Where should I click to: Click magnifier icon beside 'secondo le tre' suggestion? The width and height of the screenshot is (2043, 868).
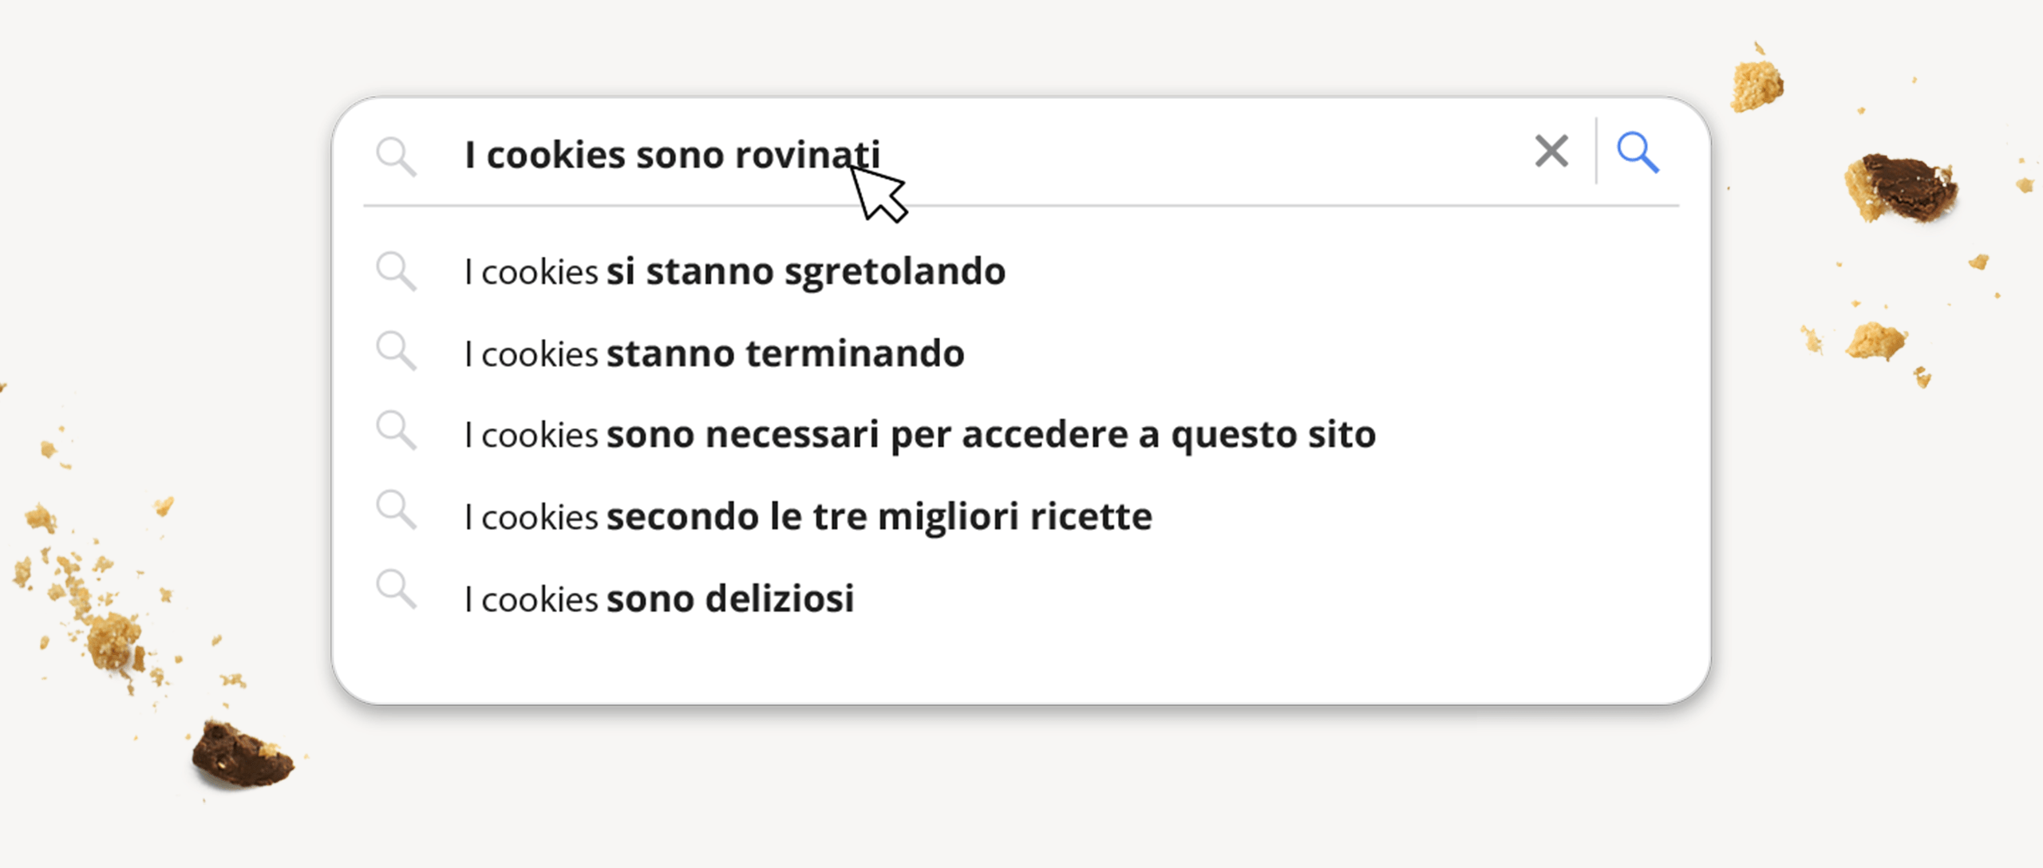396,511
